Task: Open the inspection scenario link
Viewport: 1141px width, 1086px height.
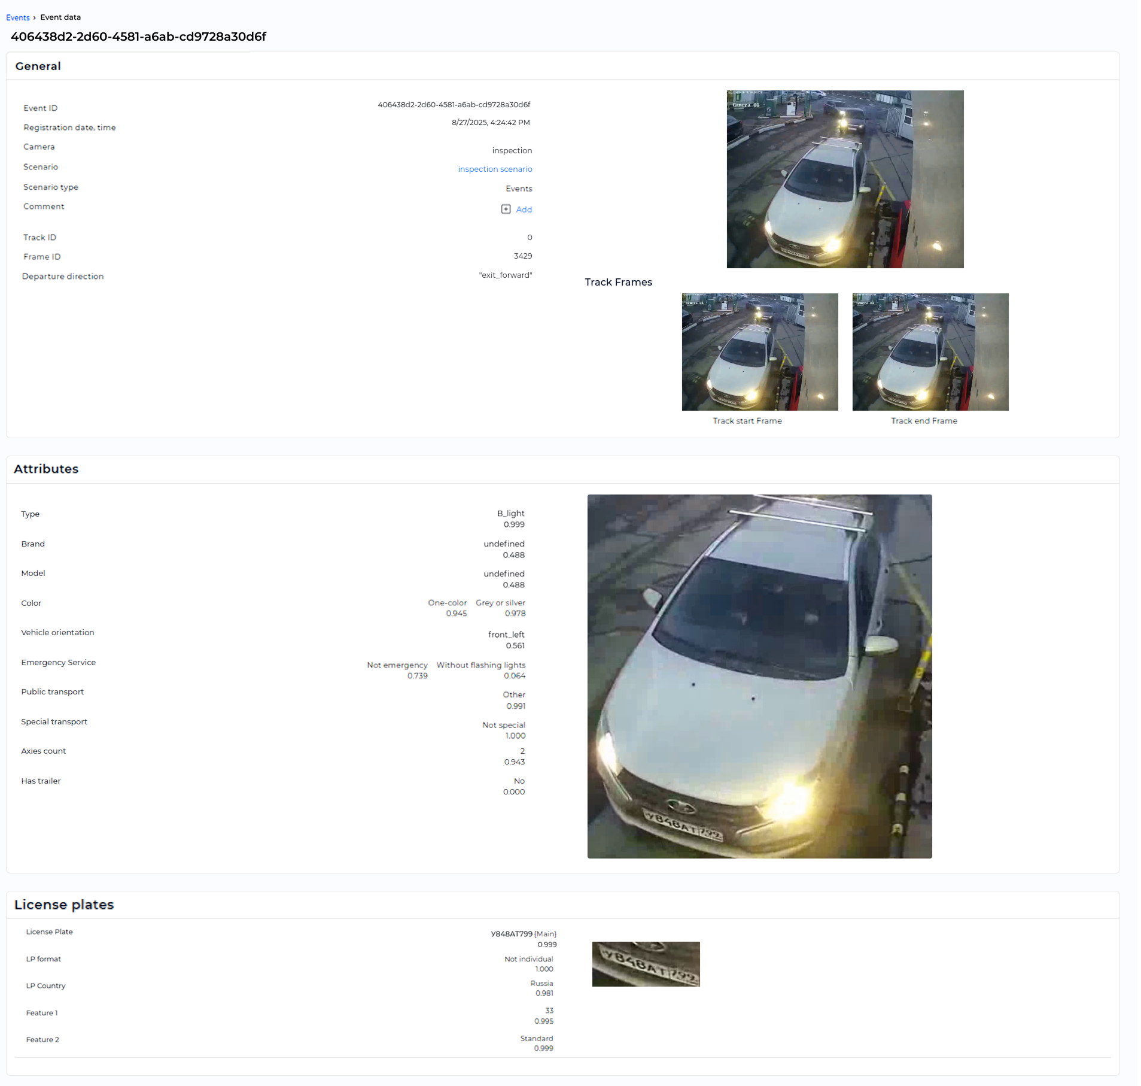Action: pyautogui.click(x=495, y=169)
